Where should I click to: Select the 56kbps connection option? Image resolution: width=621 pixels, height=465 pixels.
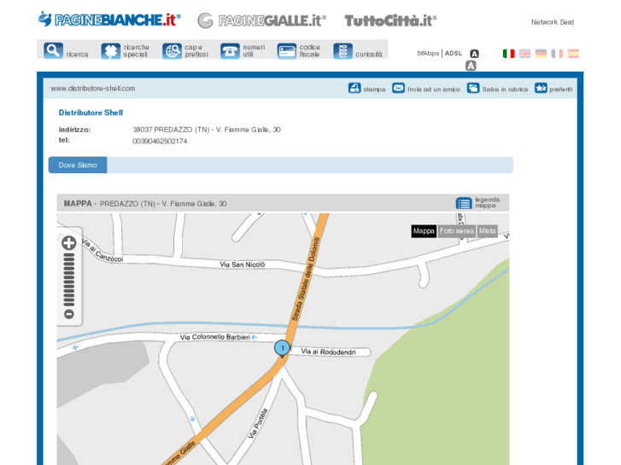(428, 53)
